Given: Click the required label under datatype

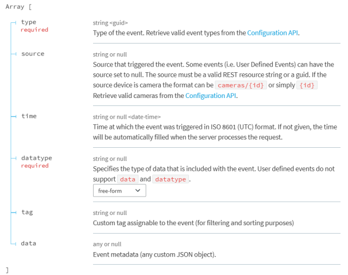Looking at the screenshot, I should point(34,166).
